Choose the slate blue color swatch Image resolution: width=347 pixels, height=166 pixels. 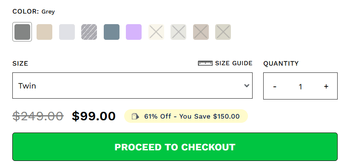tap(111, 32)
